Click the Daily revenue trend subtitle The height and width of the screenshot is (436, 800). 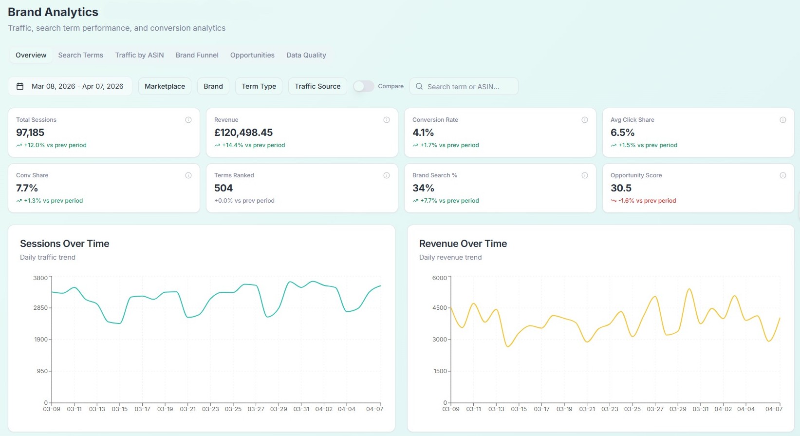pyautogui.click(x=450, y=257)
